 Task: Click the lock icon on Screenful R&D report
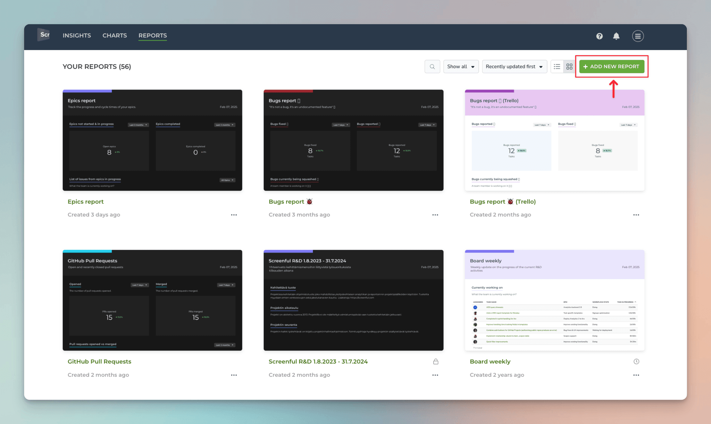coord(436,361)
